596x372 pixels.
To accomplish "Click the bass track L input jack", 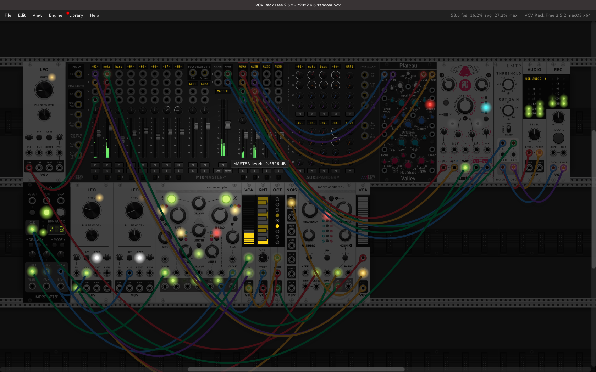I will pyautogui.click(x=119, y=74).
